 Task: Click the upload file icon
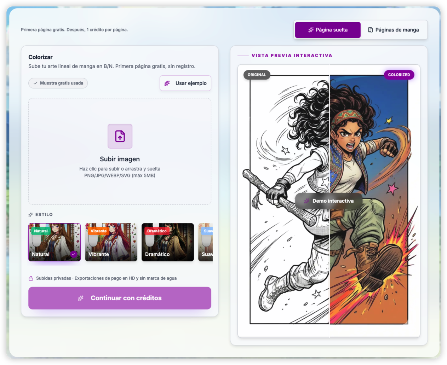(120, 136)
